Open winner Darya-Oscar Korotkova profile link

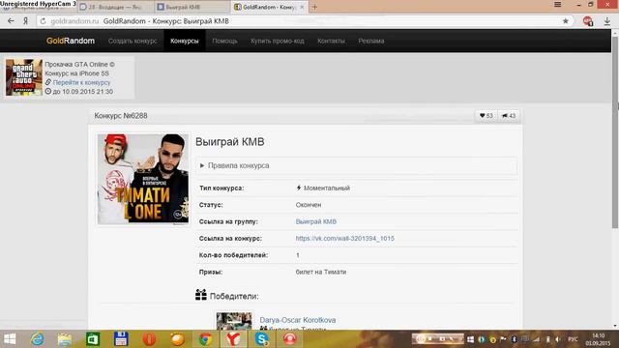pyautogui.click(x=298, y=320)
